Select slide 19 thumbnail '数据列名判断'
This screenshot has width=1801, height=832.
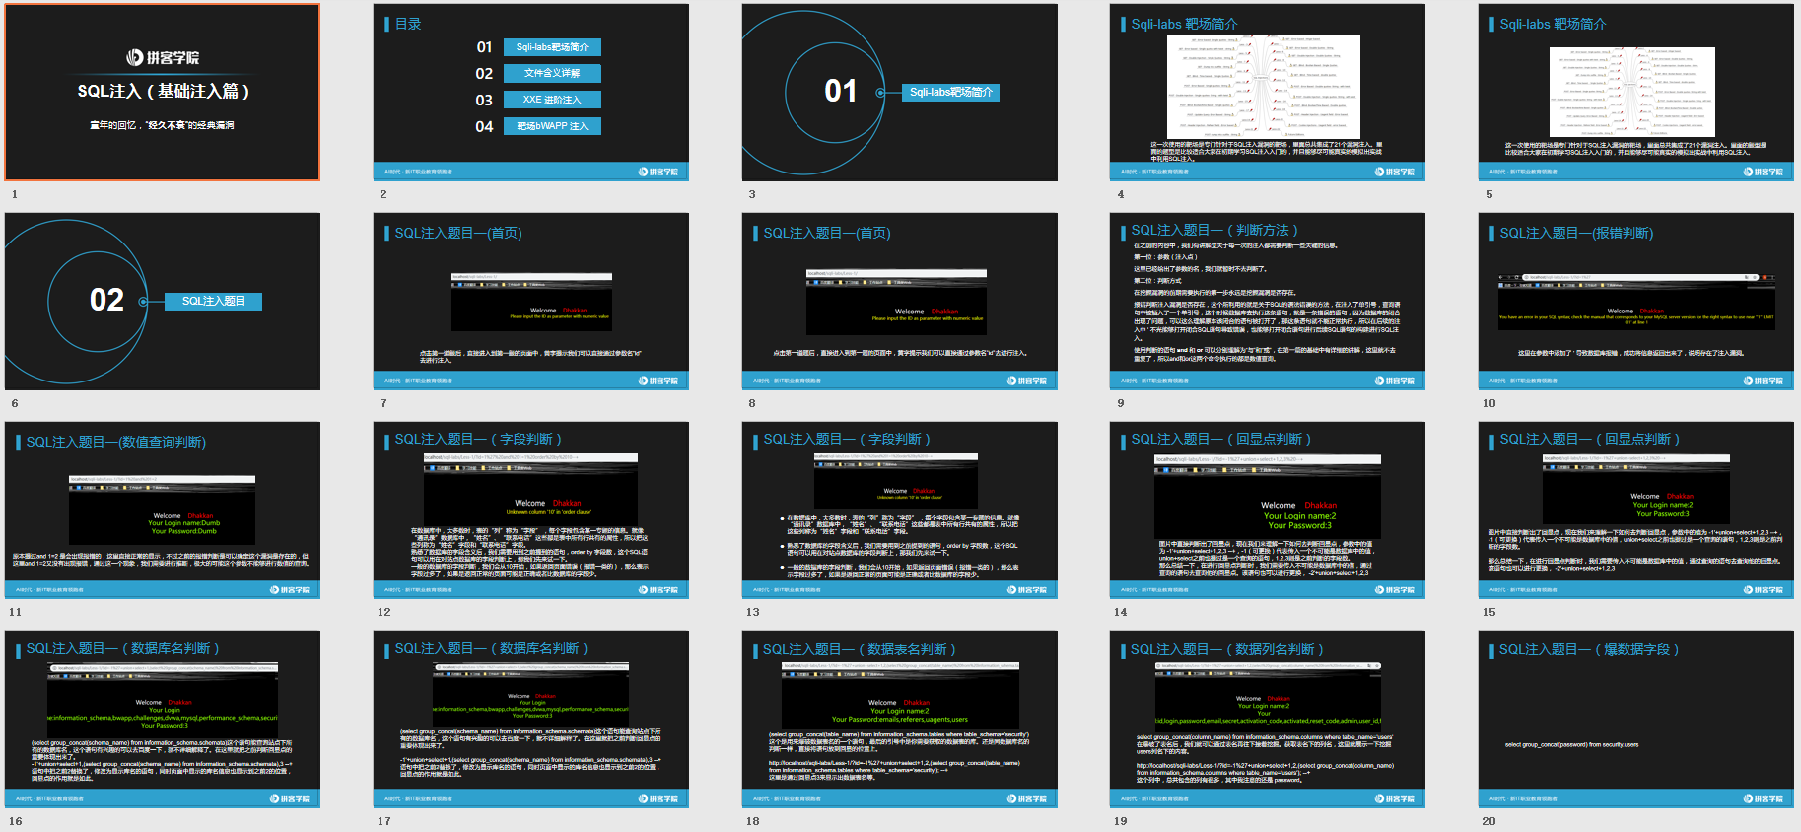pos(1268,720)
